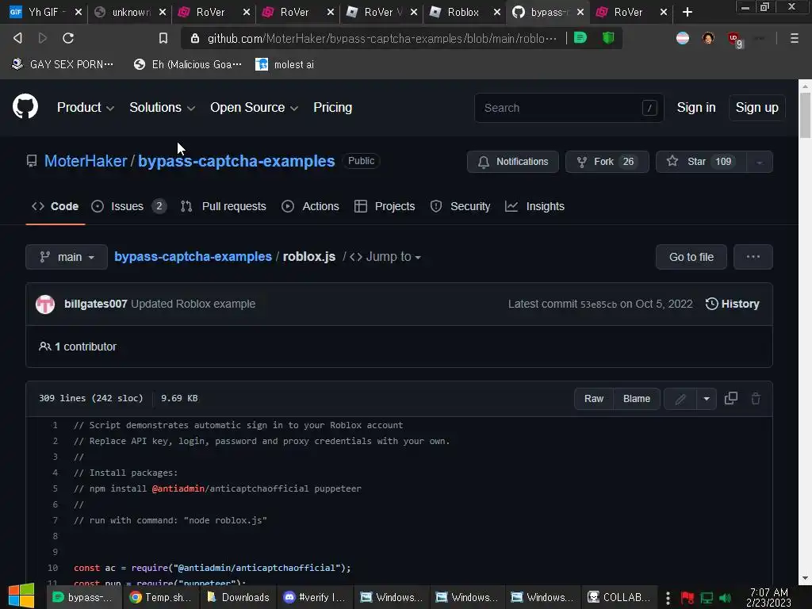The image size is (812, 609).
Task: Open the uBlock extension icon
Action: click(x=733, y=38)
